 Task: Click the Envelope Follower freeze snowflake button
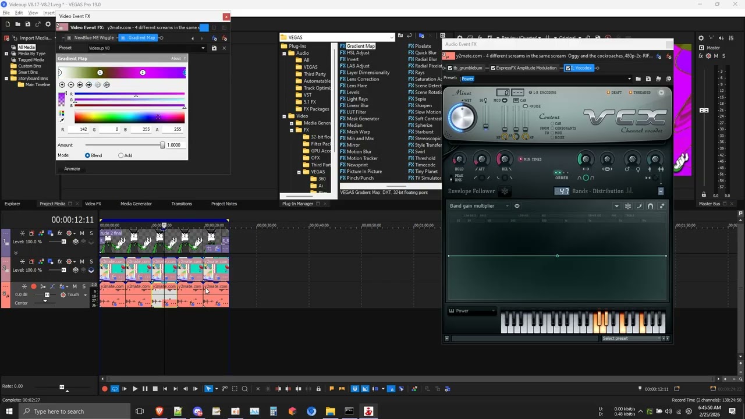pyautogui.click(x=505, y=191)
